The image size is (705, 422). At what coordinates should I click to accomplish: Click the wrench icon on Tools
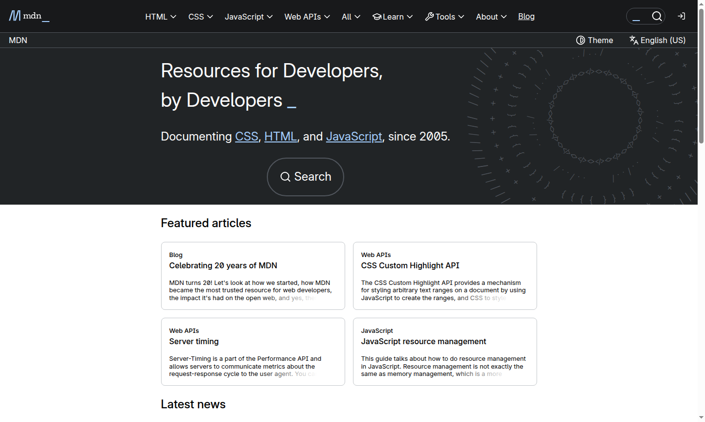(428, 16)
